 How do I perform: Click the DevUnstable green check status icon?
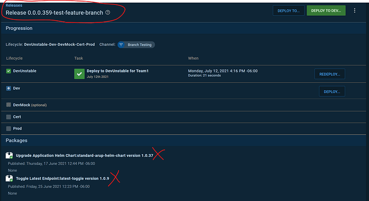click(x=9, y=71)
